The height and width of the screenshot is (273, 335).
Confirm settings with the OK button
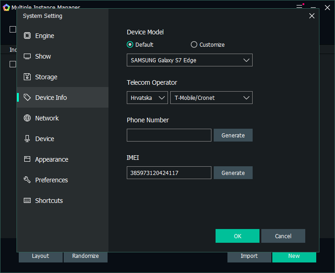point(237,236)
